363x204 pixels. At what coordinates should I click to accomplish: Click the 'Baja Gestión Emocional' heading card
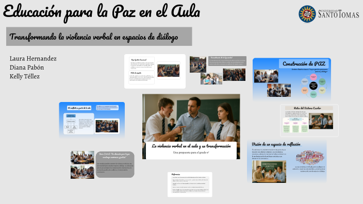(x=141, y=63)
